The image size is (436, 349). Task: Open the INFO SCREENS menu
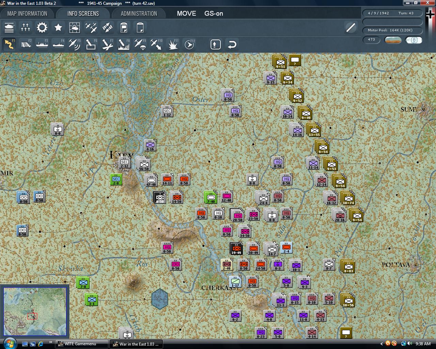point(83,14)
